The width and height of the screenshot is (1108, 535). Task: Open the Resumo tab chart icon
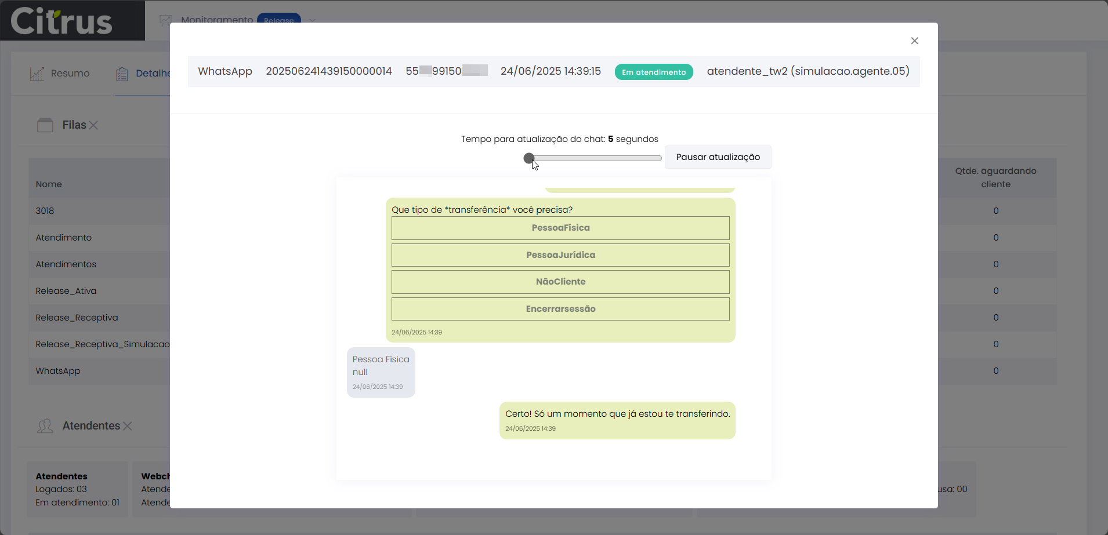click(x=37, y=74)
